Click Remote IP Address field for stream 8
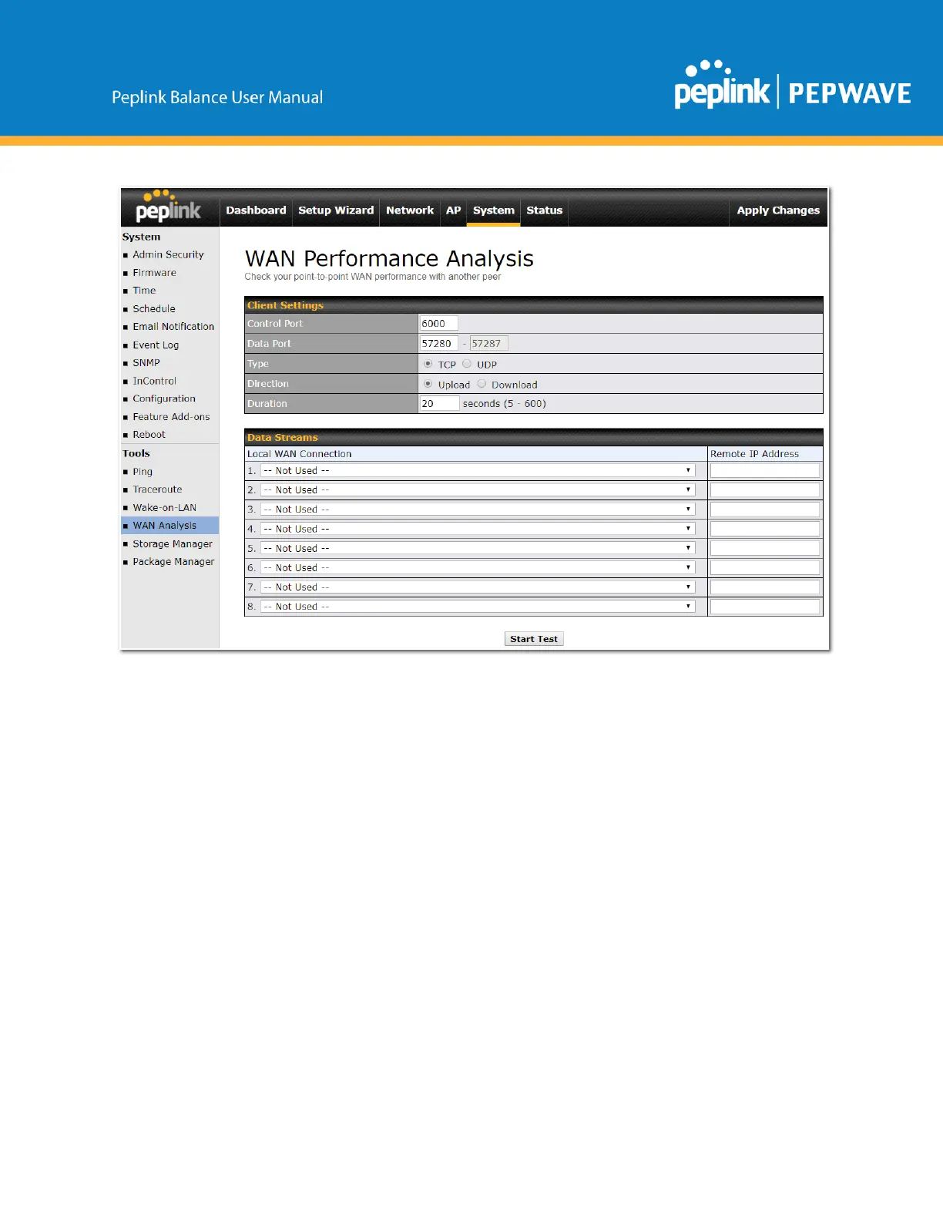 (765, 607)
